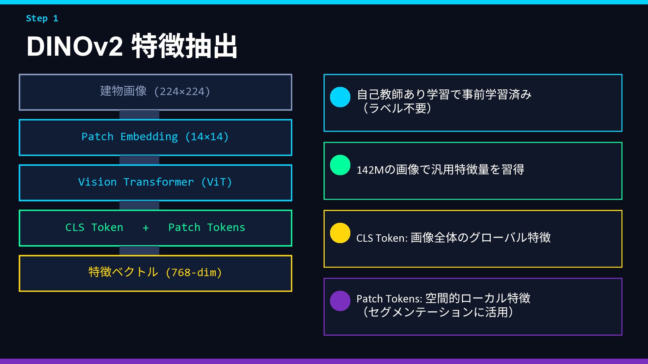Click the CLS Token: 画像全体のグローバル特徴 text
648x364 pixels.
click(x=453, y=238)
